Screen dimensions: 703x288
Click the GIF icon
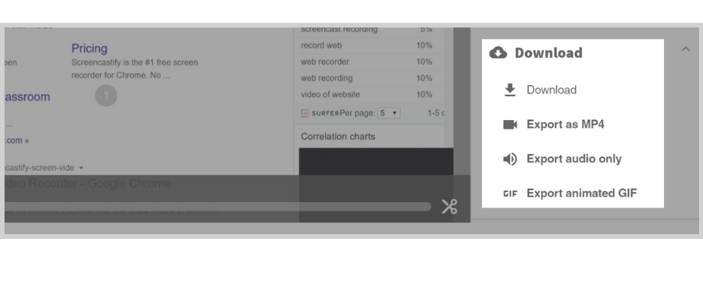pos(510,194)
